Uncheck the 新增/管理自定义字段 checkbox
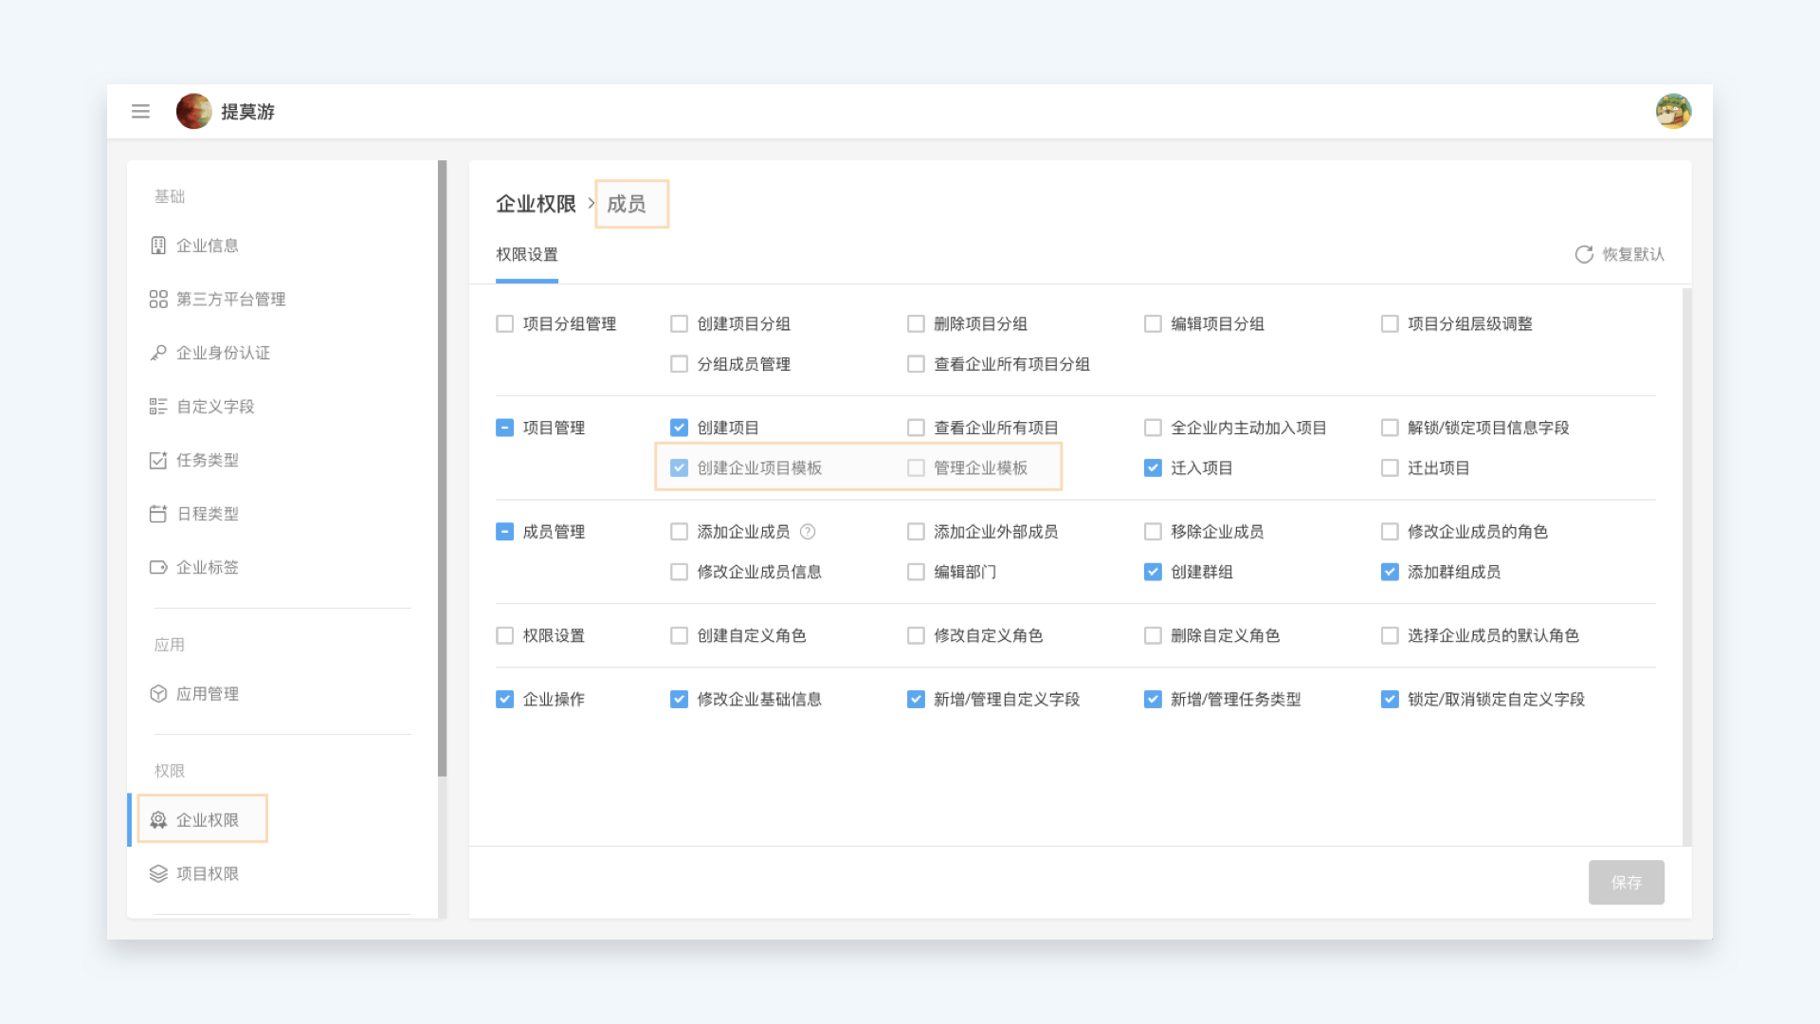Screen dimensions: 1820x1024 (x=916, y=700)
